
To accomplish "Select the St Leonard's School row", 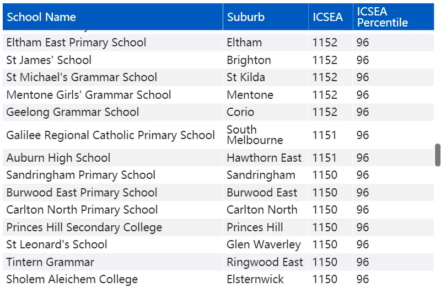I will [218, 245].
